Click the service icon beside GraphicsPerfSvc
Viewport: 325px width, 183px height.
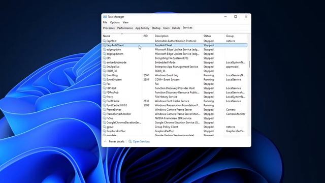104,131
